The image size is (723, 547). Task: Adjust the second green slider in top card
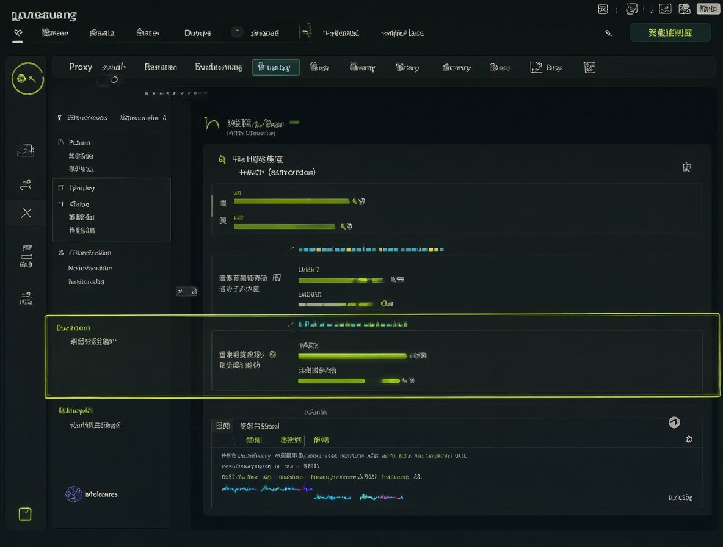point(285,226)
